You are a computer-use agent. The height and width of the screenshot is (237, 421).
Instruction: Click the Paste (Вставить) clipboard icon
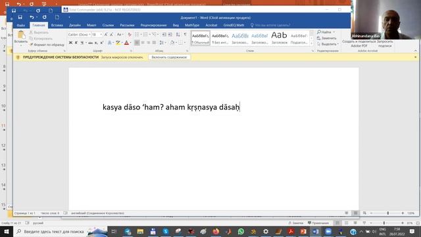(21, 35)
